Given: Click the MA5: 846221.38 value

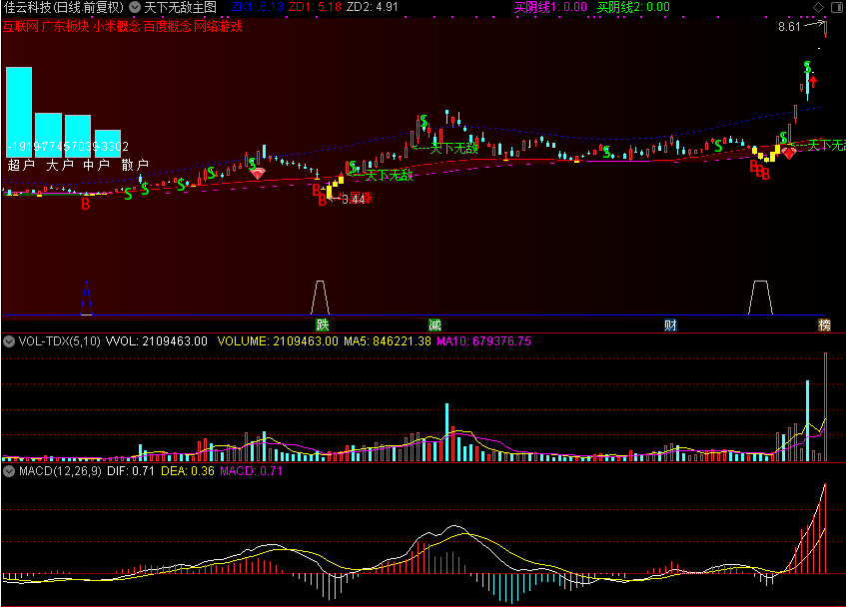Looking at the screenshot, I should pos(388,341).
